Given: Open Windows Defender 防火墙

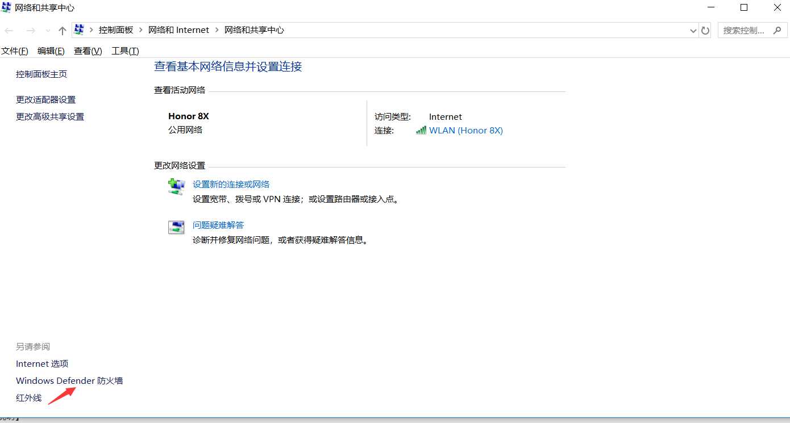Looking at the screenshot, I should (69, 381).
